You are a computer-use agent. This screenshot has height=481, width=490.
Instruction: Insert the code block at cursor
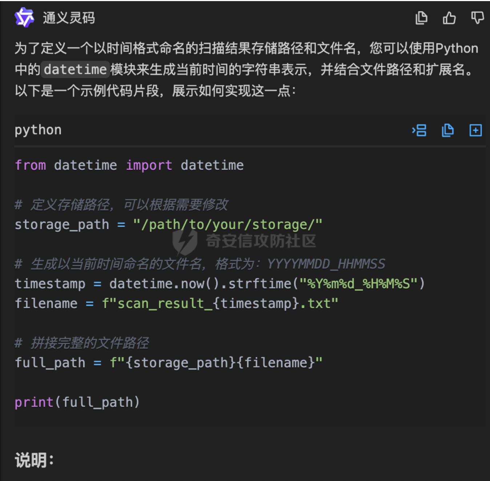(x=419, y=130)
